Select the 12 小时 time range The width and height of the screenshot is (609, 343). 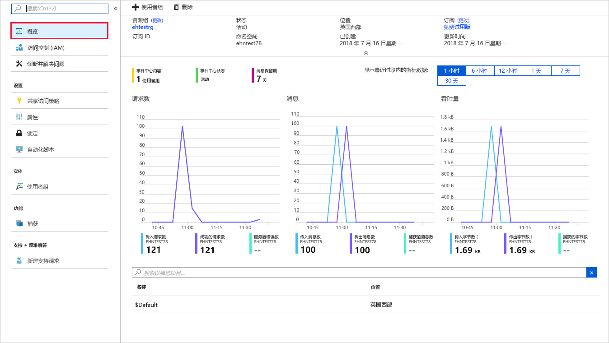coord(508,71)
